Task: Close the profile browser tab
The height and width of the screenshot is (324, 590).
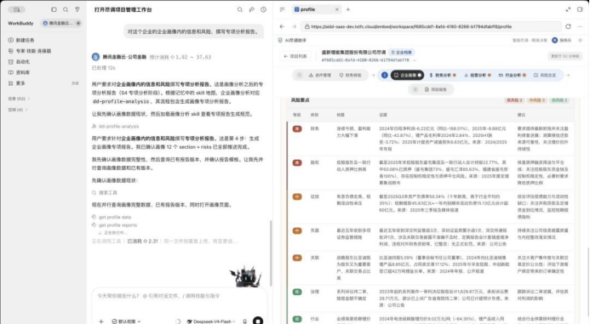Action: pyautogui.click(x=337, y=9)
